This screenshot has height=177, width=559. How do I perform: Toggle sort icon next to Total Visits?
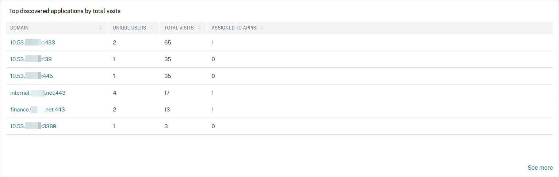199,28
